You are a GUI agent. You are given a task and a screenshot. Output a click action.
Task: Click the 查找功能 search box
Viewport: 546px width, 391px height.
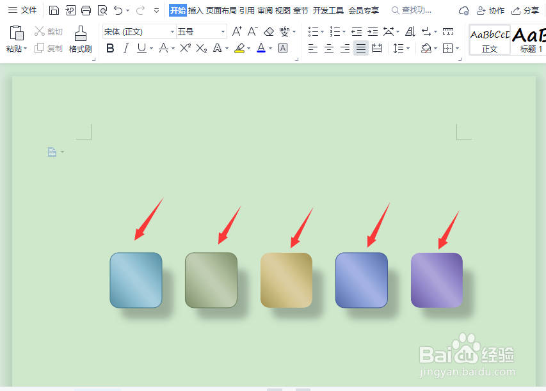(412, 10)
